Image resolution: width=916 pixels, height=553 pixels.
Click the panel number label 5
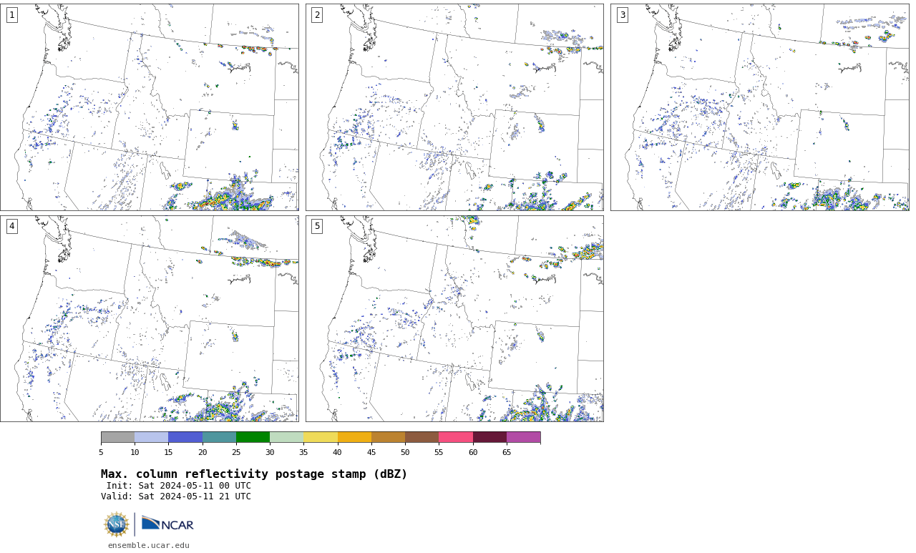pos(317,226)
